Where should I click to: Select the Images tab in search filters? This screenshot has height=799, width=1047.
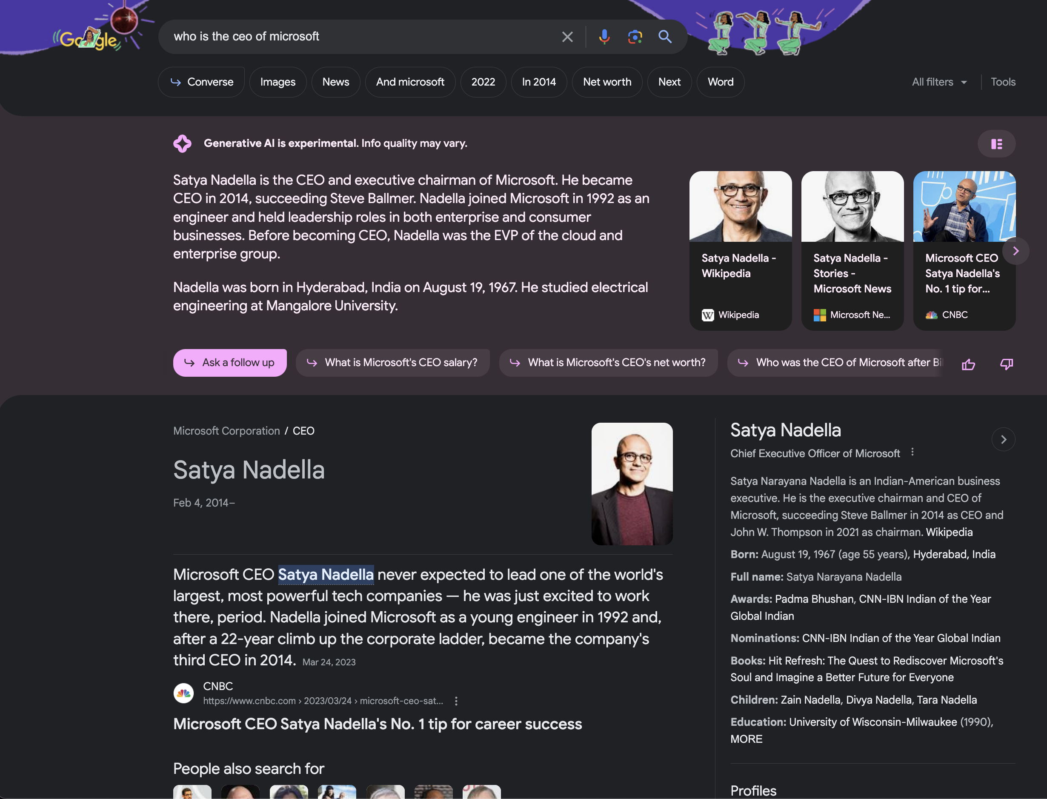click(277, 82)
